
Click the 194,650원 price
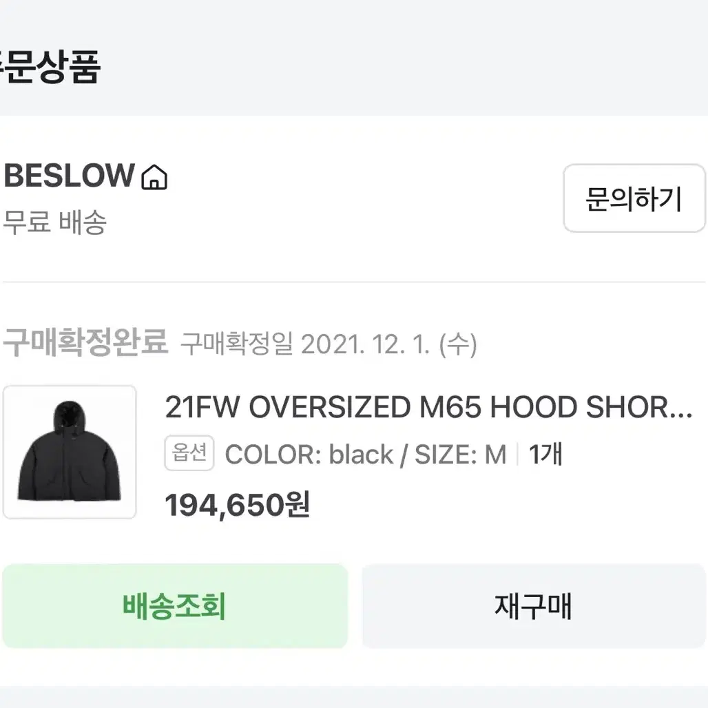pos(237,506)
